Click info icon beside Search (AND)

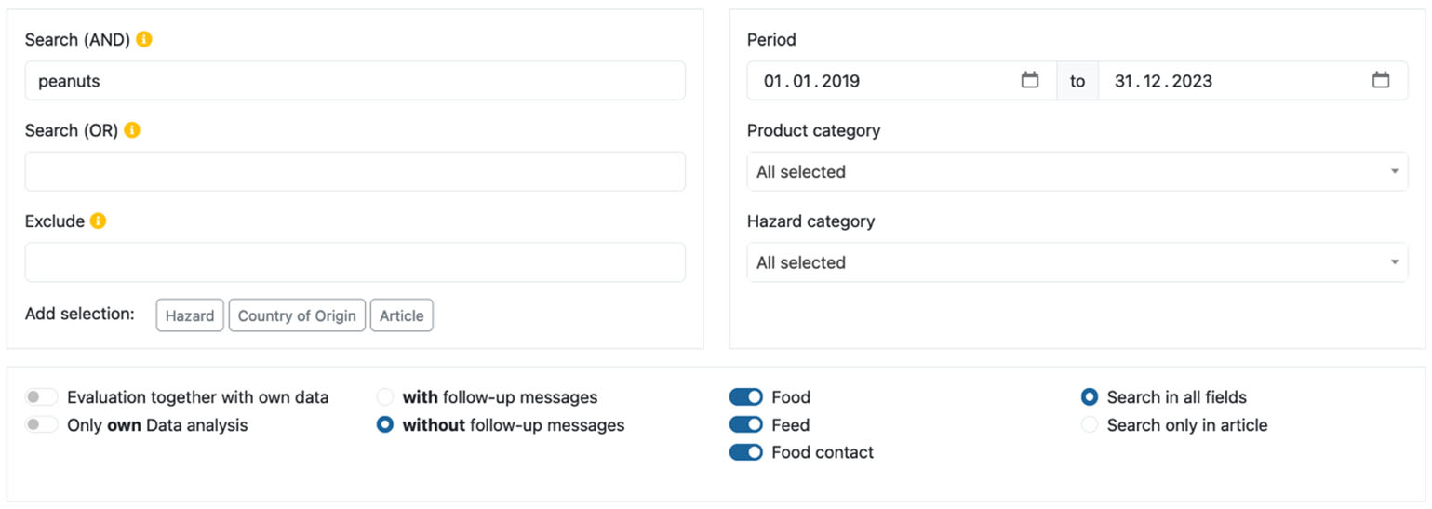[143, 40]
